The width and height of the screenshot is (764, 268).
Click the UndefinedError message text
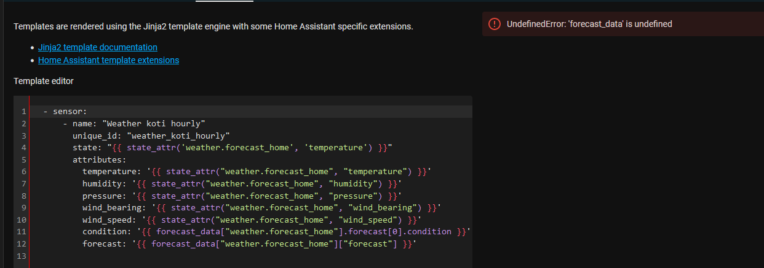pyautogui.click(x=589, y=24)
